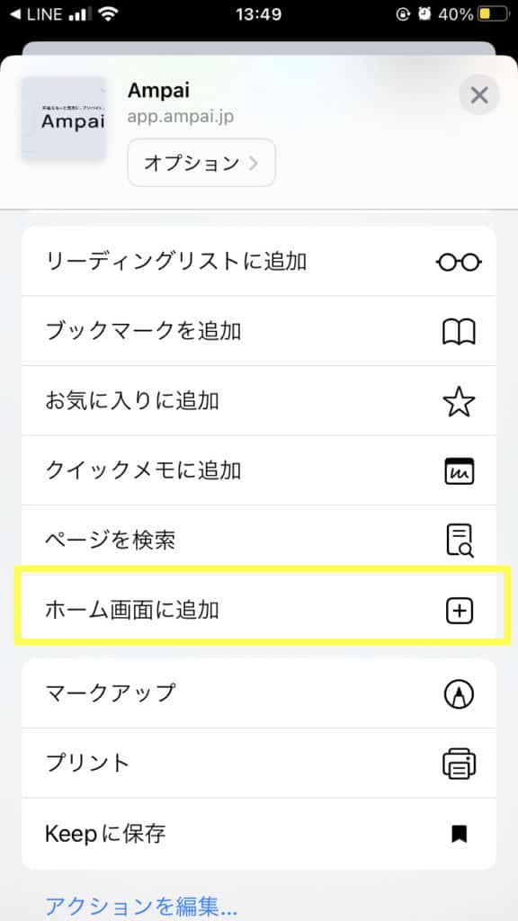Close the share sheet with X

click(479, 95)
